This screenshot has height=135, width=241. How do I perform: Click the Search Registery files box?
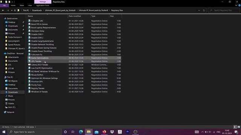pos(224,10)
